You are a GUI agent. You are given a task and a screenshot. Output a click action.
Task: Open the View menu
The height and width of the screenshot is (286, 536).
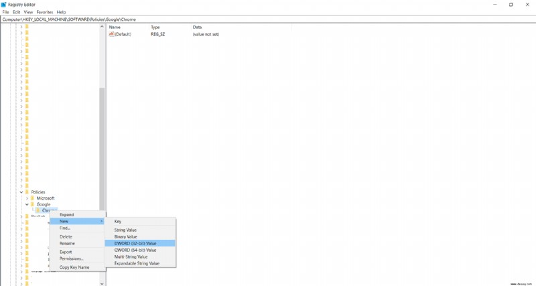(x=28, y=12)
